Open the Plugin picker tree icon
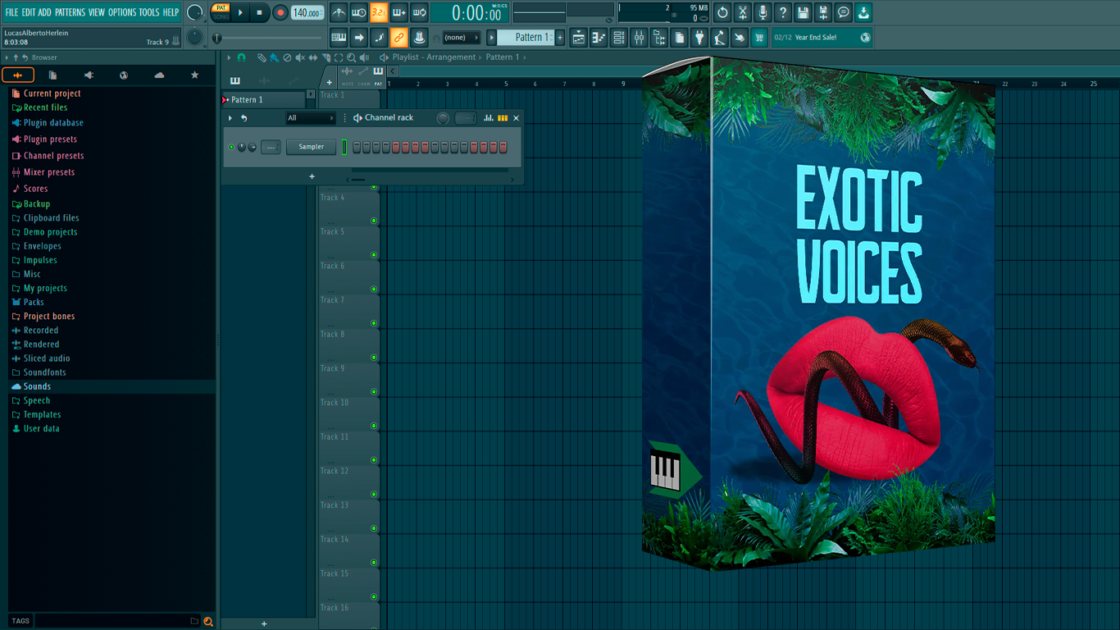 659,37
